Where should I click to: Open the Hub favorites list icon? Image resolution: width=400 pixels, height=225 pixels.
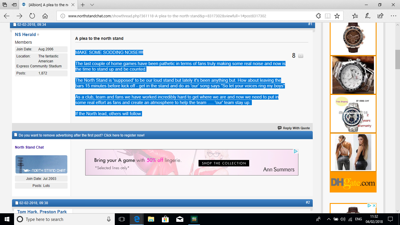(355, 16)
